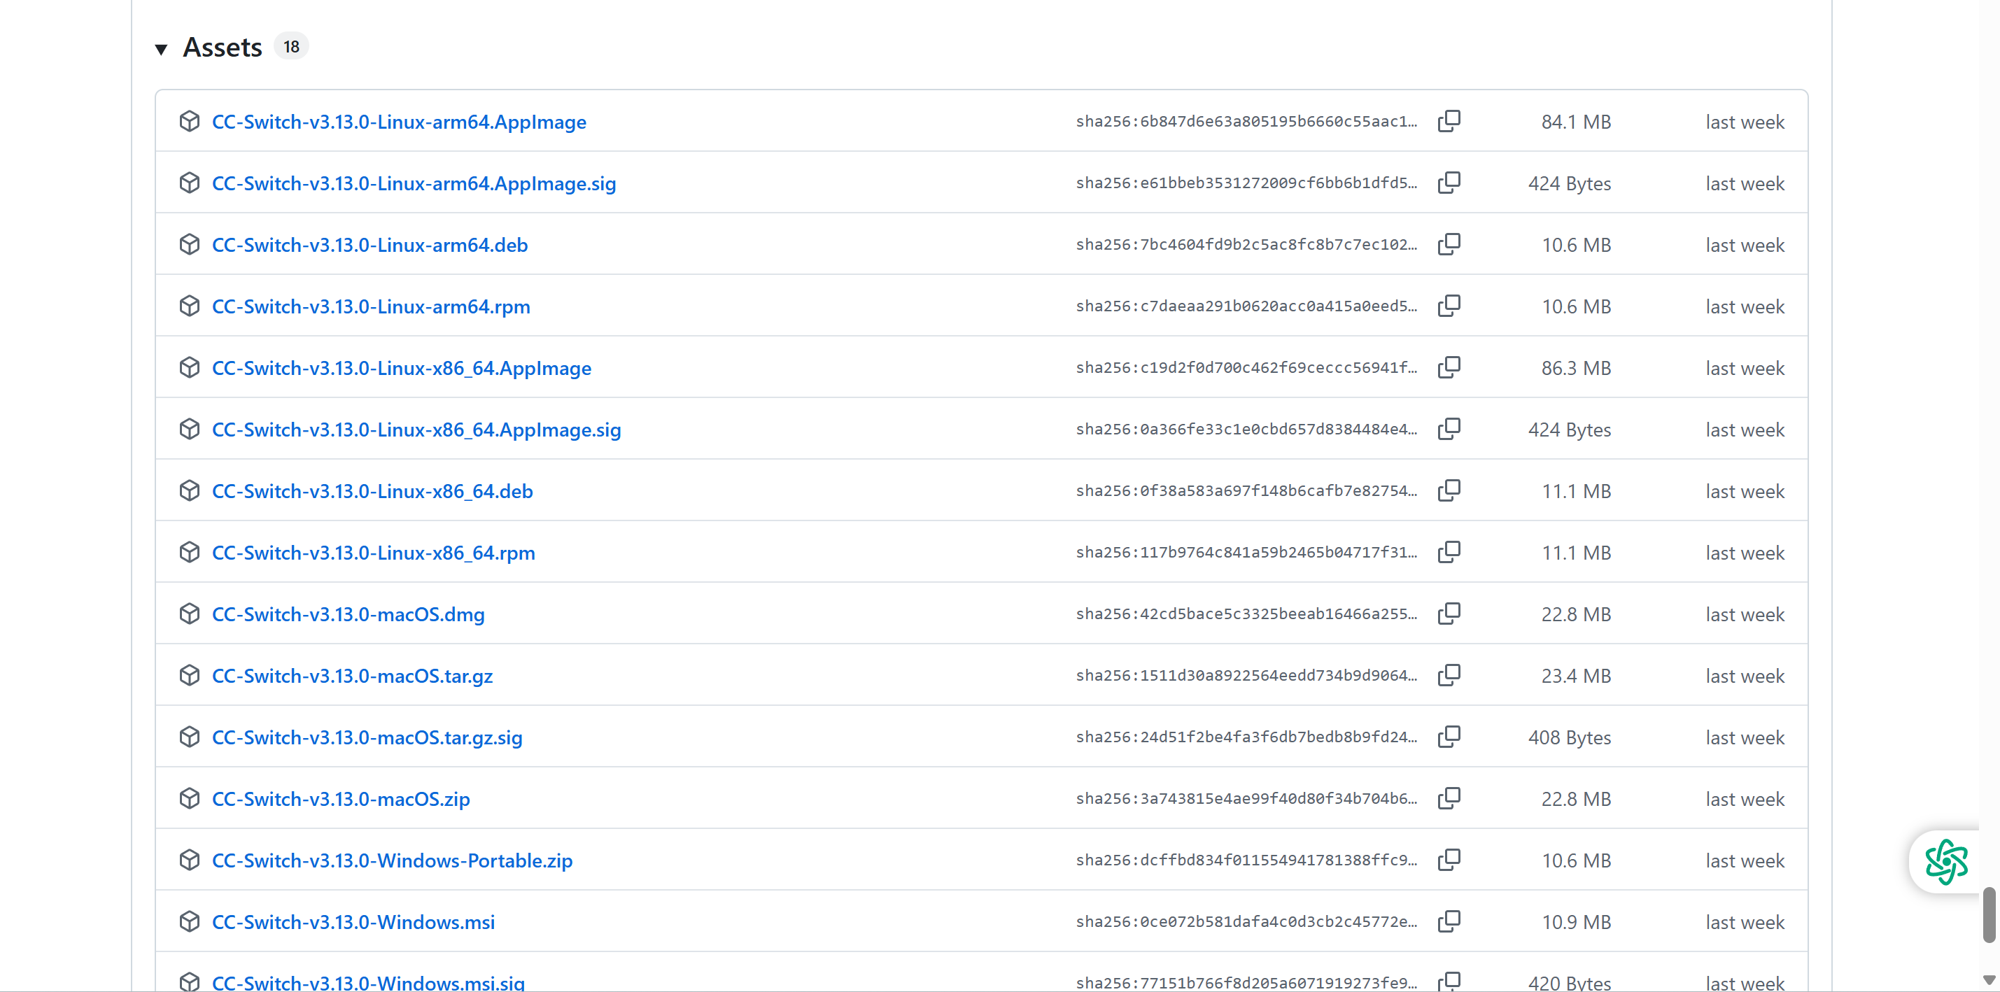Download CC-Switch-v3.13.0-macOS.tar.gz.sig
Image resolution: width=2000 pixels, height=992 pixels.
[x=367, y=737]
